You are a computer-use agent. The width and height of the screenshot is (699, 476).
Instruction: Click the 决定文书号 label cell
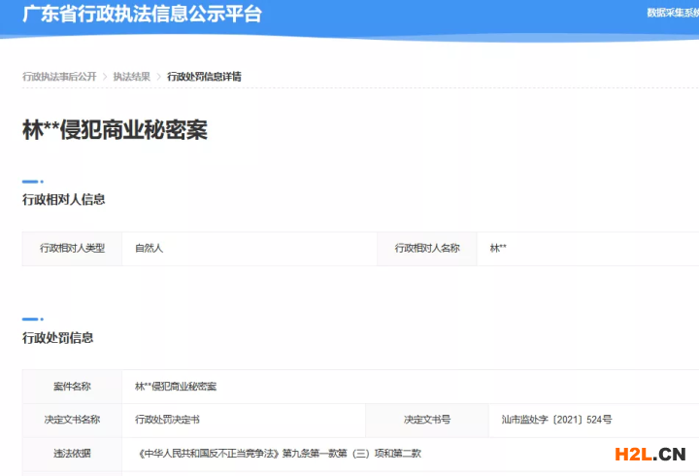(x=427, y=420)
